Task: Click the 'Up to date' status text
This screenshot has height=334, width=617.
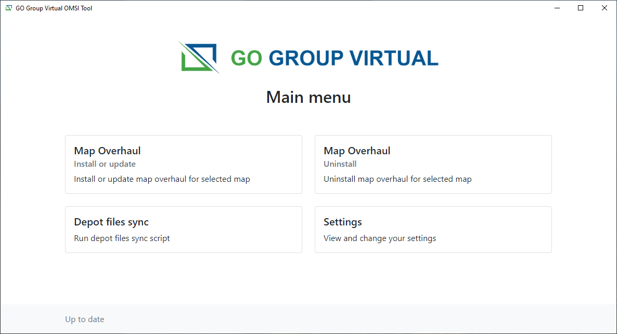Action: coord(84,319)
